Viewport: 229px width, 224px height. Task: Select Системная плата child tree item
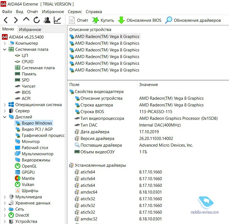pyautogui.click(x=35, y=68)
